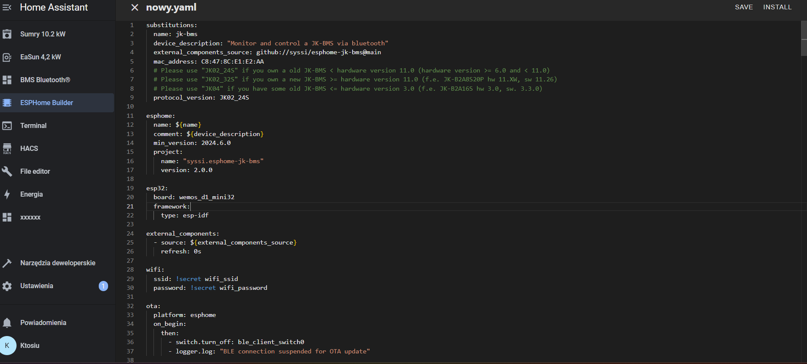
Task: Click the xxxxxx dashboard icon
Action: pos(7,217)
